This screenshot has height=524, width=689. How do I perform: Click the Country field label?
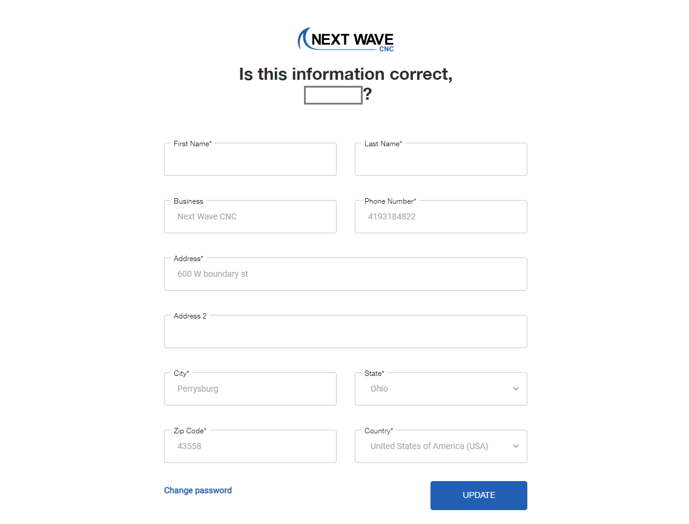point(378,431)
